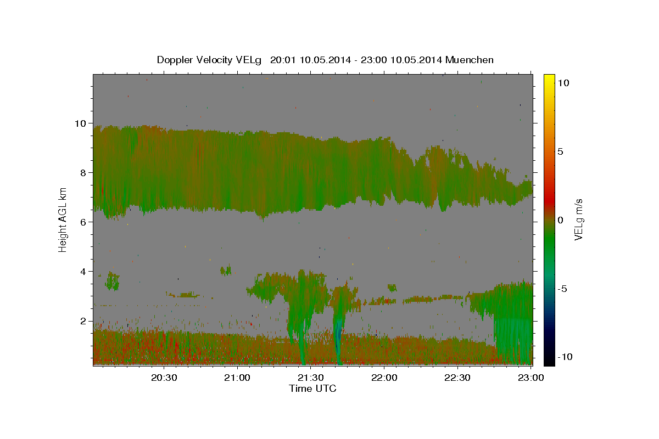The height and width of the screenshot is (439, 659).
Task: Click the height tick label 2
Action: [x=84, y=320]
